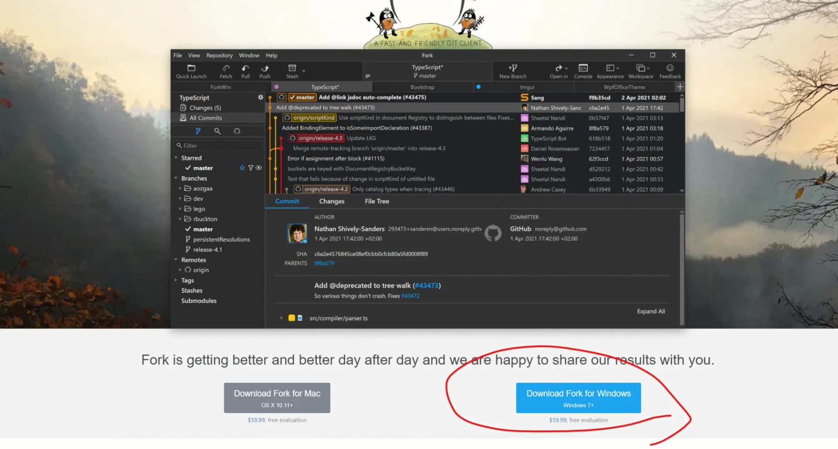Expand the origin remote
The image size is (838, 449).
click(180, 270)
